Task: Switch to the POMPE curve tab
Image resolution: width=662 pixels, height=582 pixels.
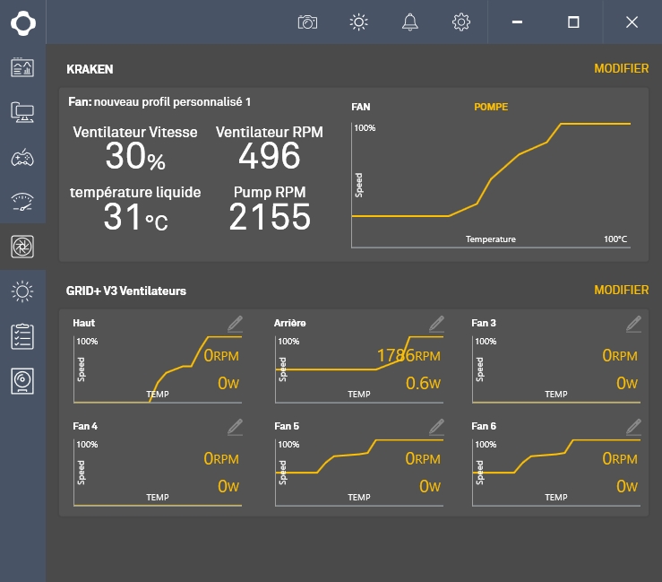Action: [490, 107]
